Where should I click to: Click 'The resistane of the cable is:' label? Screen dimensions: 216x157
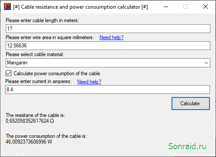point(35,115)
